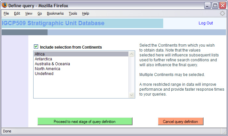The width and height of the screenshot is (228, 136).
Task: Maximize the Firefox window
Action: tap(215, 6)
